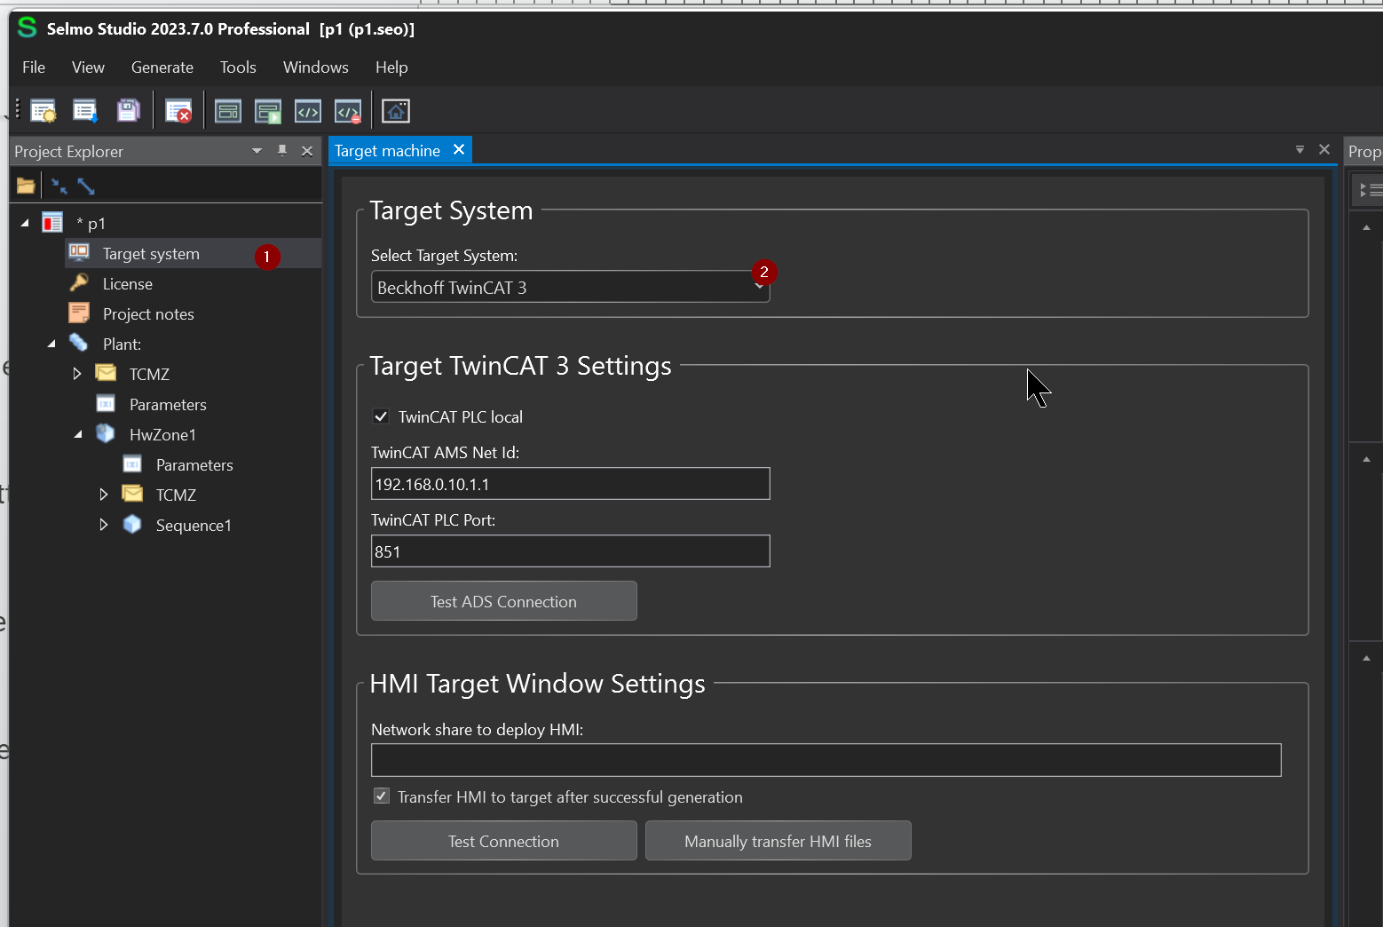Click the Plant-level Parameters icon
1383x927 pixels.
tap(106, 404)
